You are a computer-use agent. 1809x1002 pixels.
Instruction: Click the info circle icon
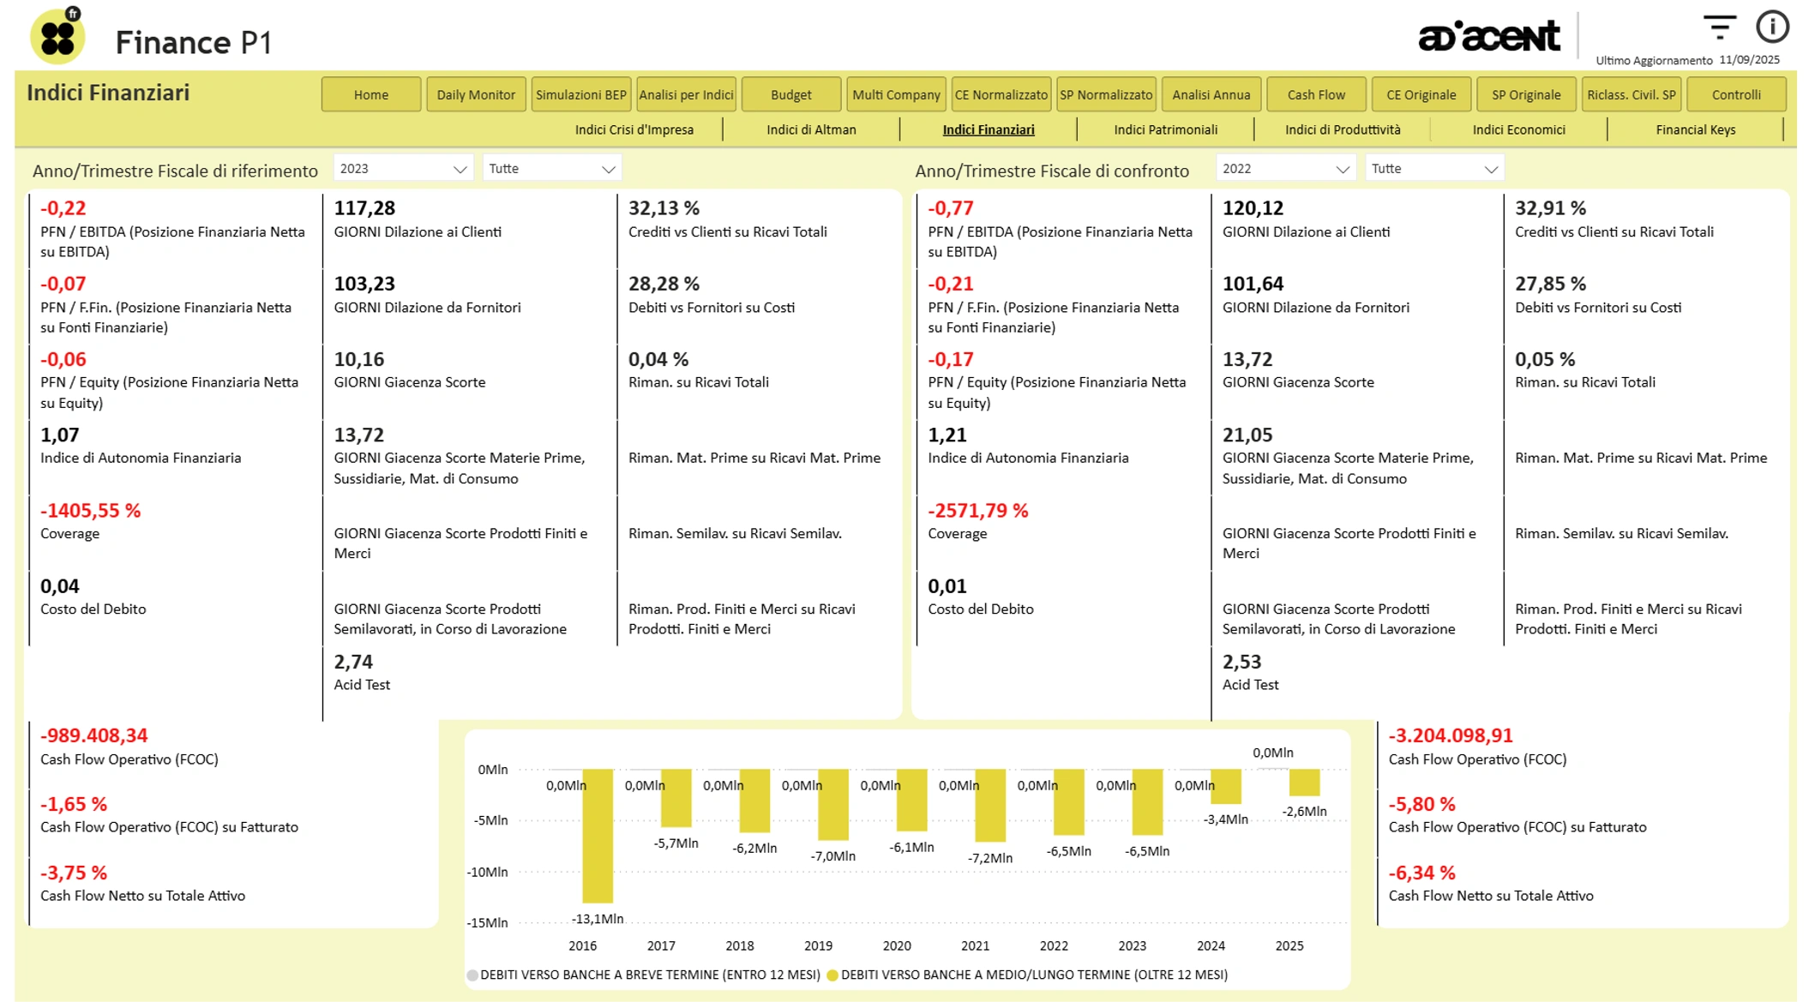pos(1771,27)
